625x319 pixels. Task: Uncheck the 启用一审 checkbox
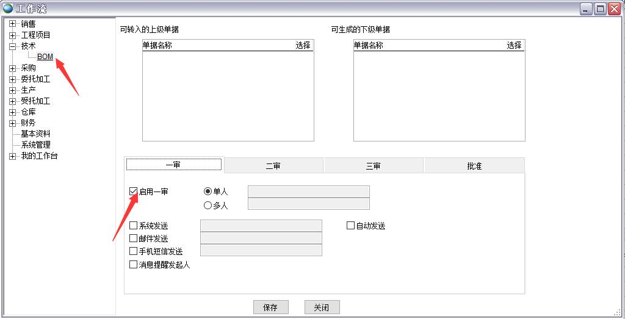[134, 192]
